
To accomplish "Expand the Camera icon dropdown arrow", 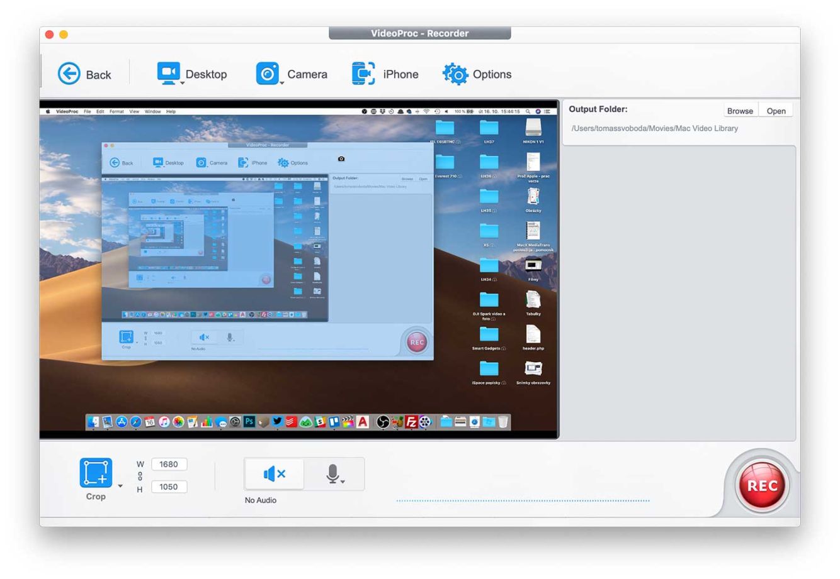I will [281, 83].
